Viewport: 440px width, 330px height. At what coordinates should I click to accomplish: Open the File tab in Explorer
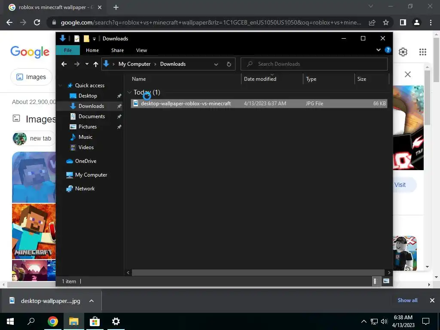pyautogui.click(x=67, y=50)
